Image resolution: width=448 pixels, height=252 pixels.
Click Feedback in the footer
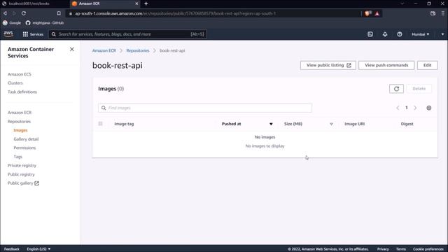tap(12, 249)
